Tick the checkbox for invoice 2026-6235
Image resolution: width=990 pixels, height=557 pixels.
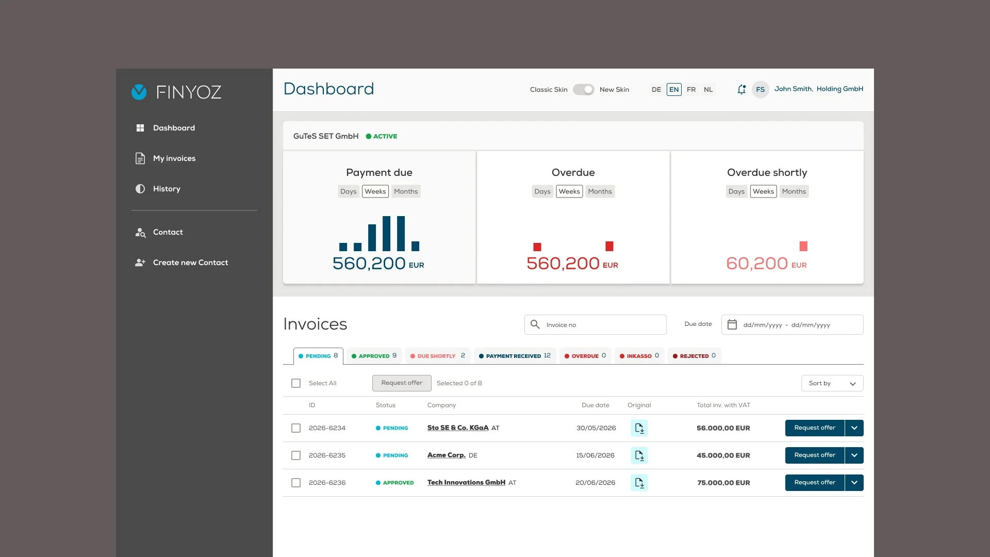(x=296, y=455)
